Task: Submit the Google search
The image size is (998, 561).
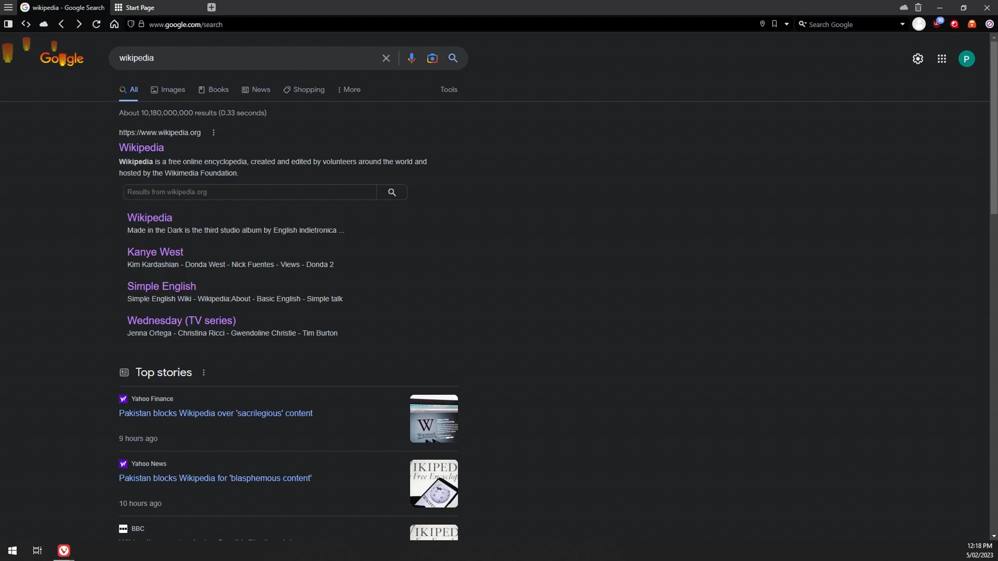Action: (453, 58)
